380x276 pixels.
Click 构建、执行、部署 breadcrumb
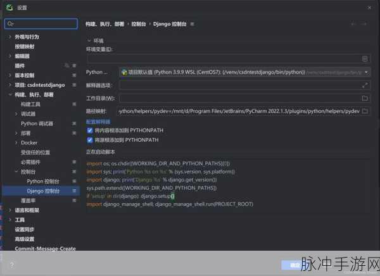pyautogui.click(x=105, y=24)
